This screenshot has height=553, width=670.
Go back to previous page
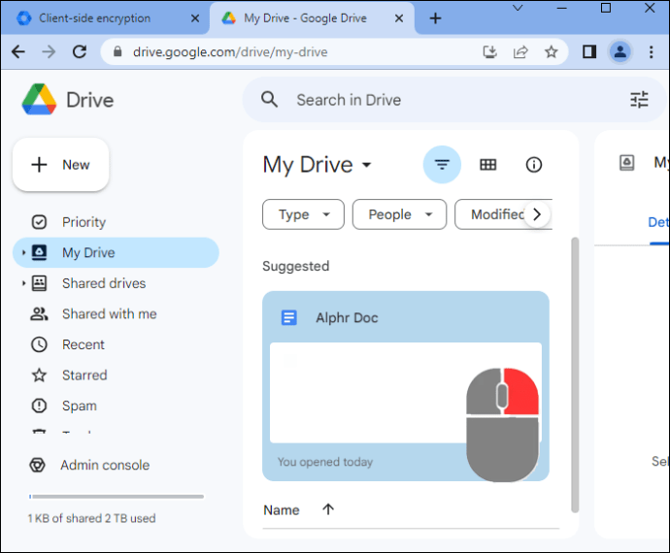point(18,52)
